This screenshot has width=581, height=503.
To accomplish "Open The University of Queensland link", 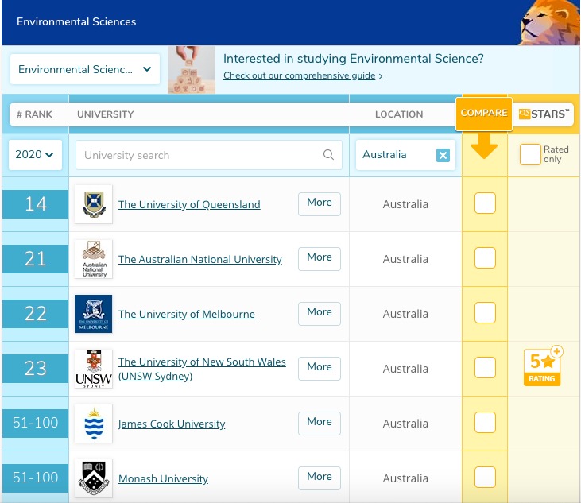I will tap(189, 204).
